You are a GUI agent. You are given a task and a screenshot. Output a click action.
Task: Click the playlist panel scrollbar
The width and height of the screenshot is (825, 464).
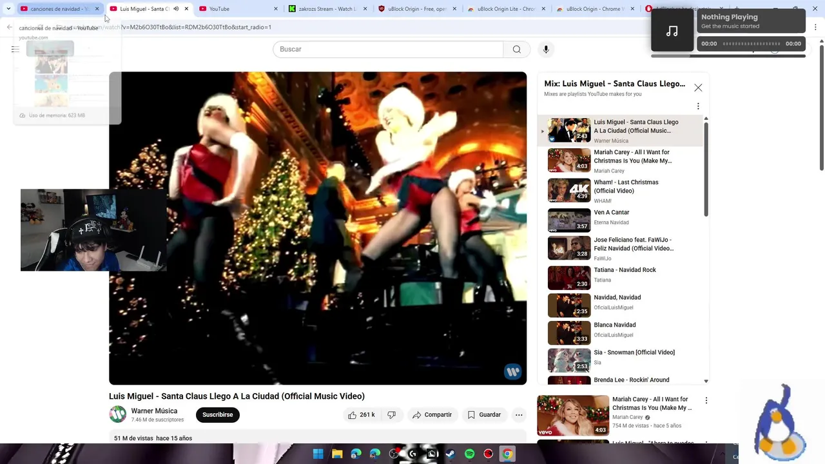point(706,169)
